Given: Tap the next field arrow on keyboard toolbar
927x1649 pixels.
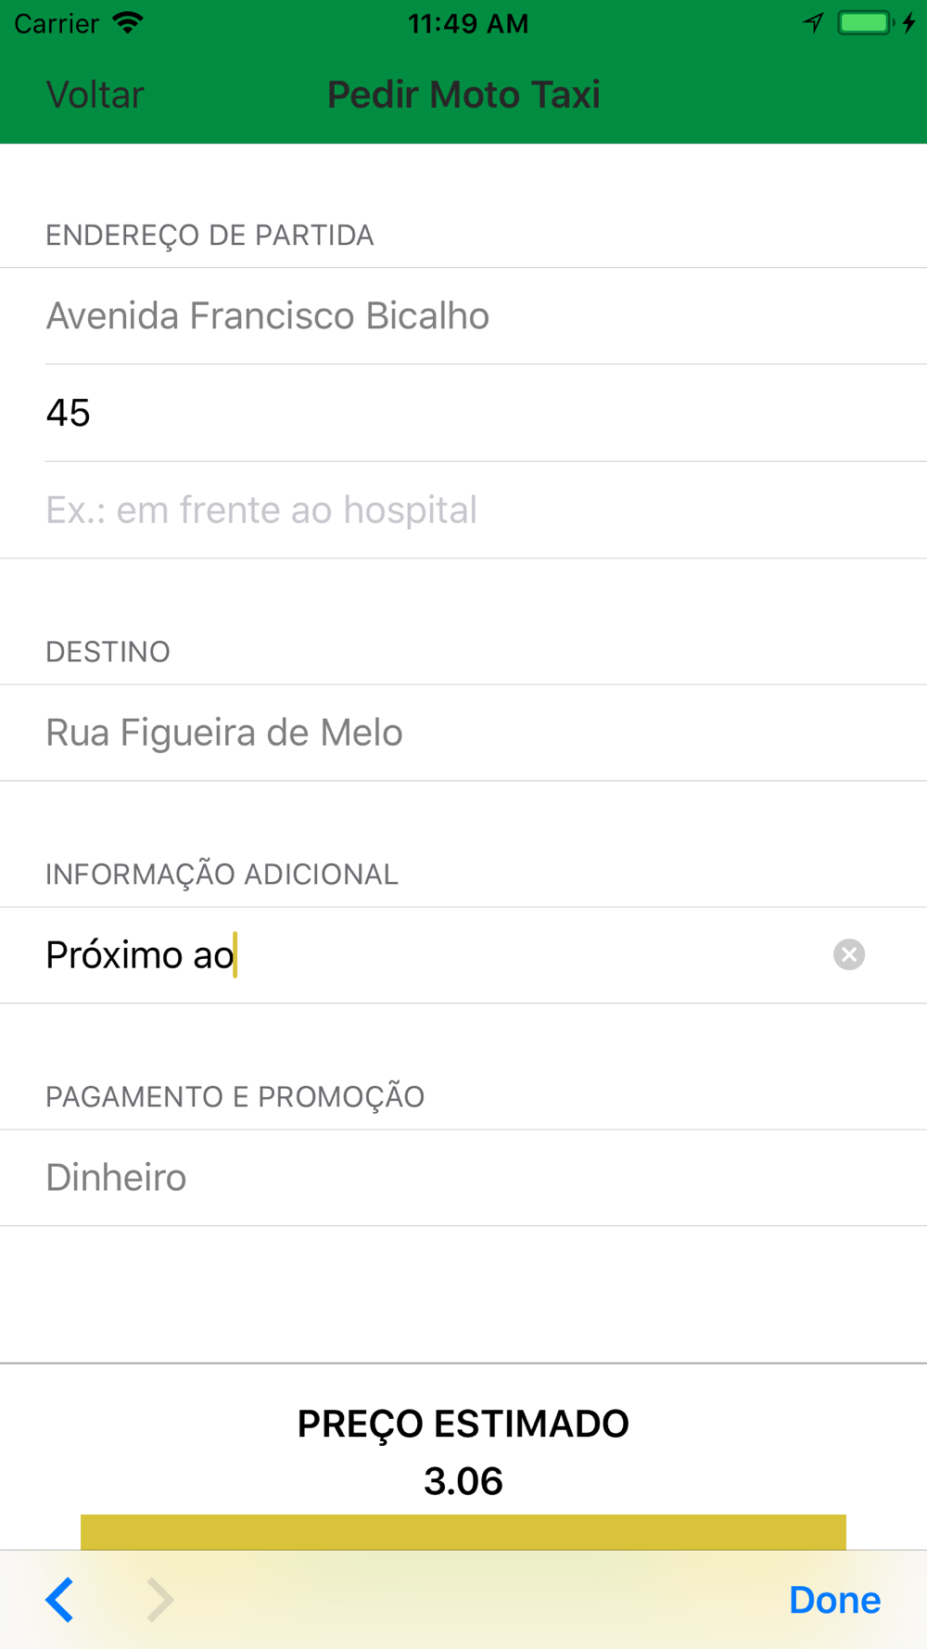Looking at the screenshot, I should click(159, 1600).
